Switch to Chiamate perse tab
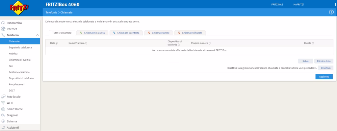 [x=158, y=33]
